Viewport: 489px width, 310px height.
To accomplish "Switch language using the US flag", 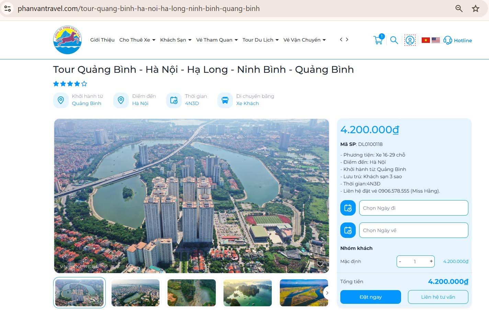I will (x=436, y=40).
